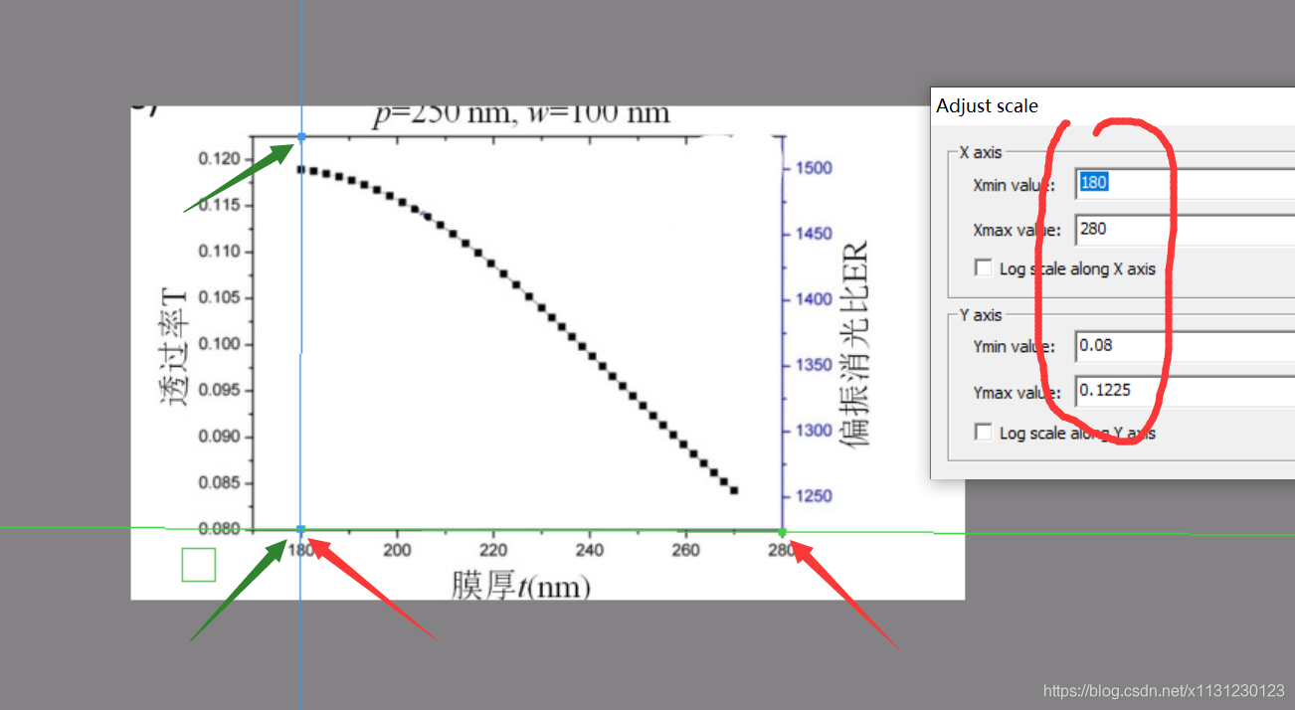Enable Log scale along X axis

984,268
